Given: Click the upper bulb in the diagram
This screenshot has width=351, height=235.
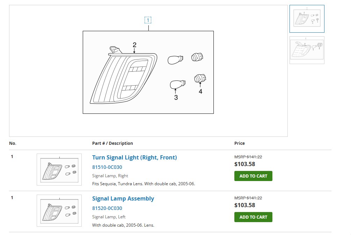Looking at the screenshot, I should pyautogui.click(x=175, y=60).
